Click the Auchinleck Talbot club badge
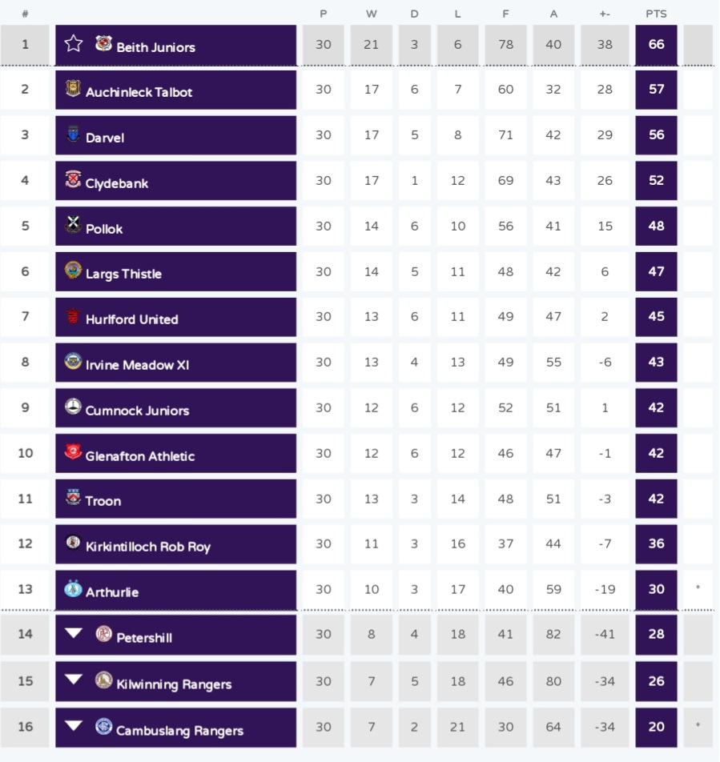Screen dimensions: 720x762 [73, 89]
